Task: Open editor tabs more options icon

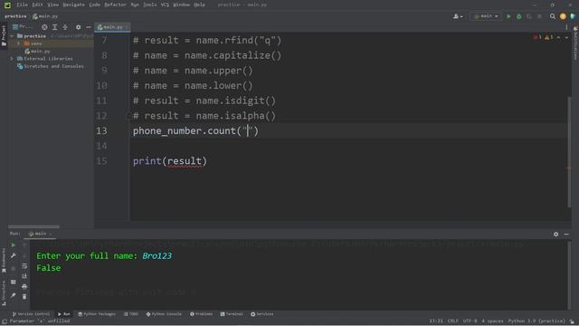Action: coord(566,27)
